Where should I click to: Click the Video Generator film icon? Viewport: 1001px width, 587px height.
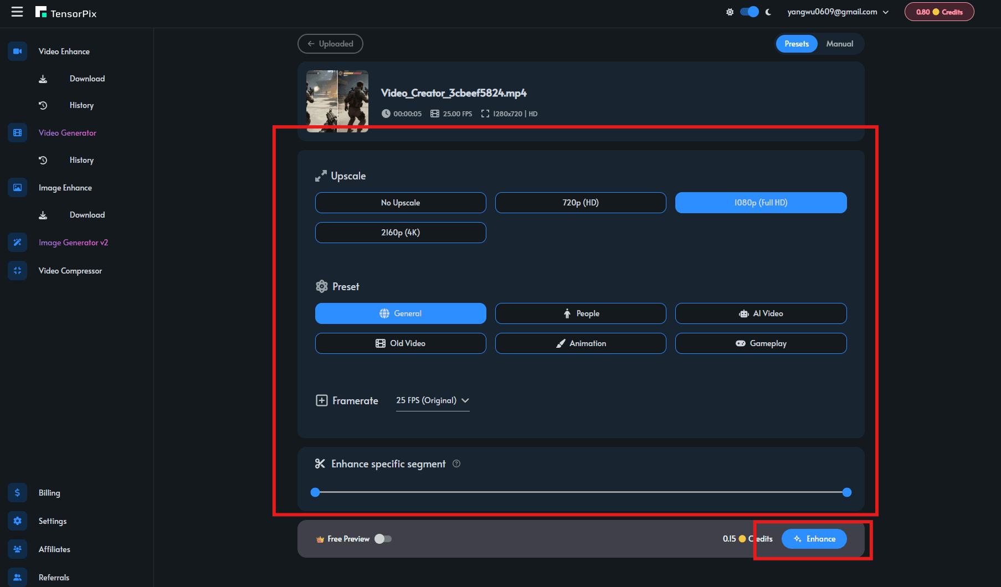point(18,133)
